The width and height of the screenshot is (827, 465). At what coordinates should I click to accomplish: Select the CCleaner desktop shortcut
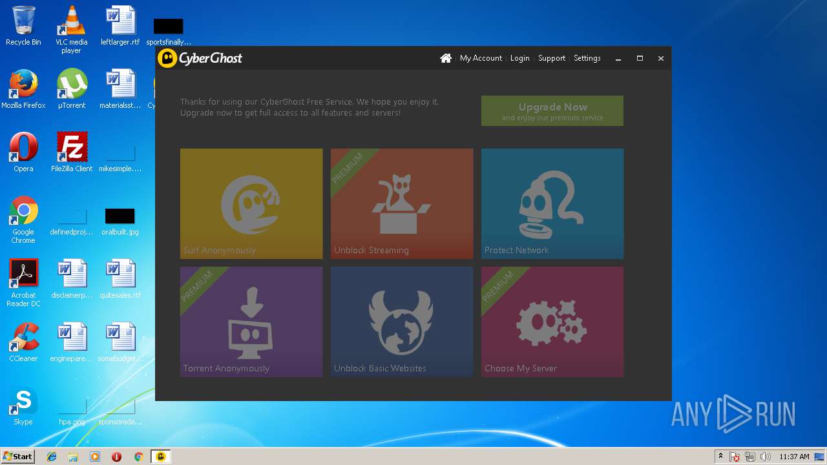tap(23, 342)
